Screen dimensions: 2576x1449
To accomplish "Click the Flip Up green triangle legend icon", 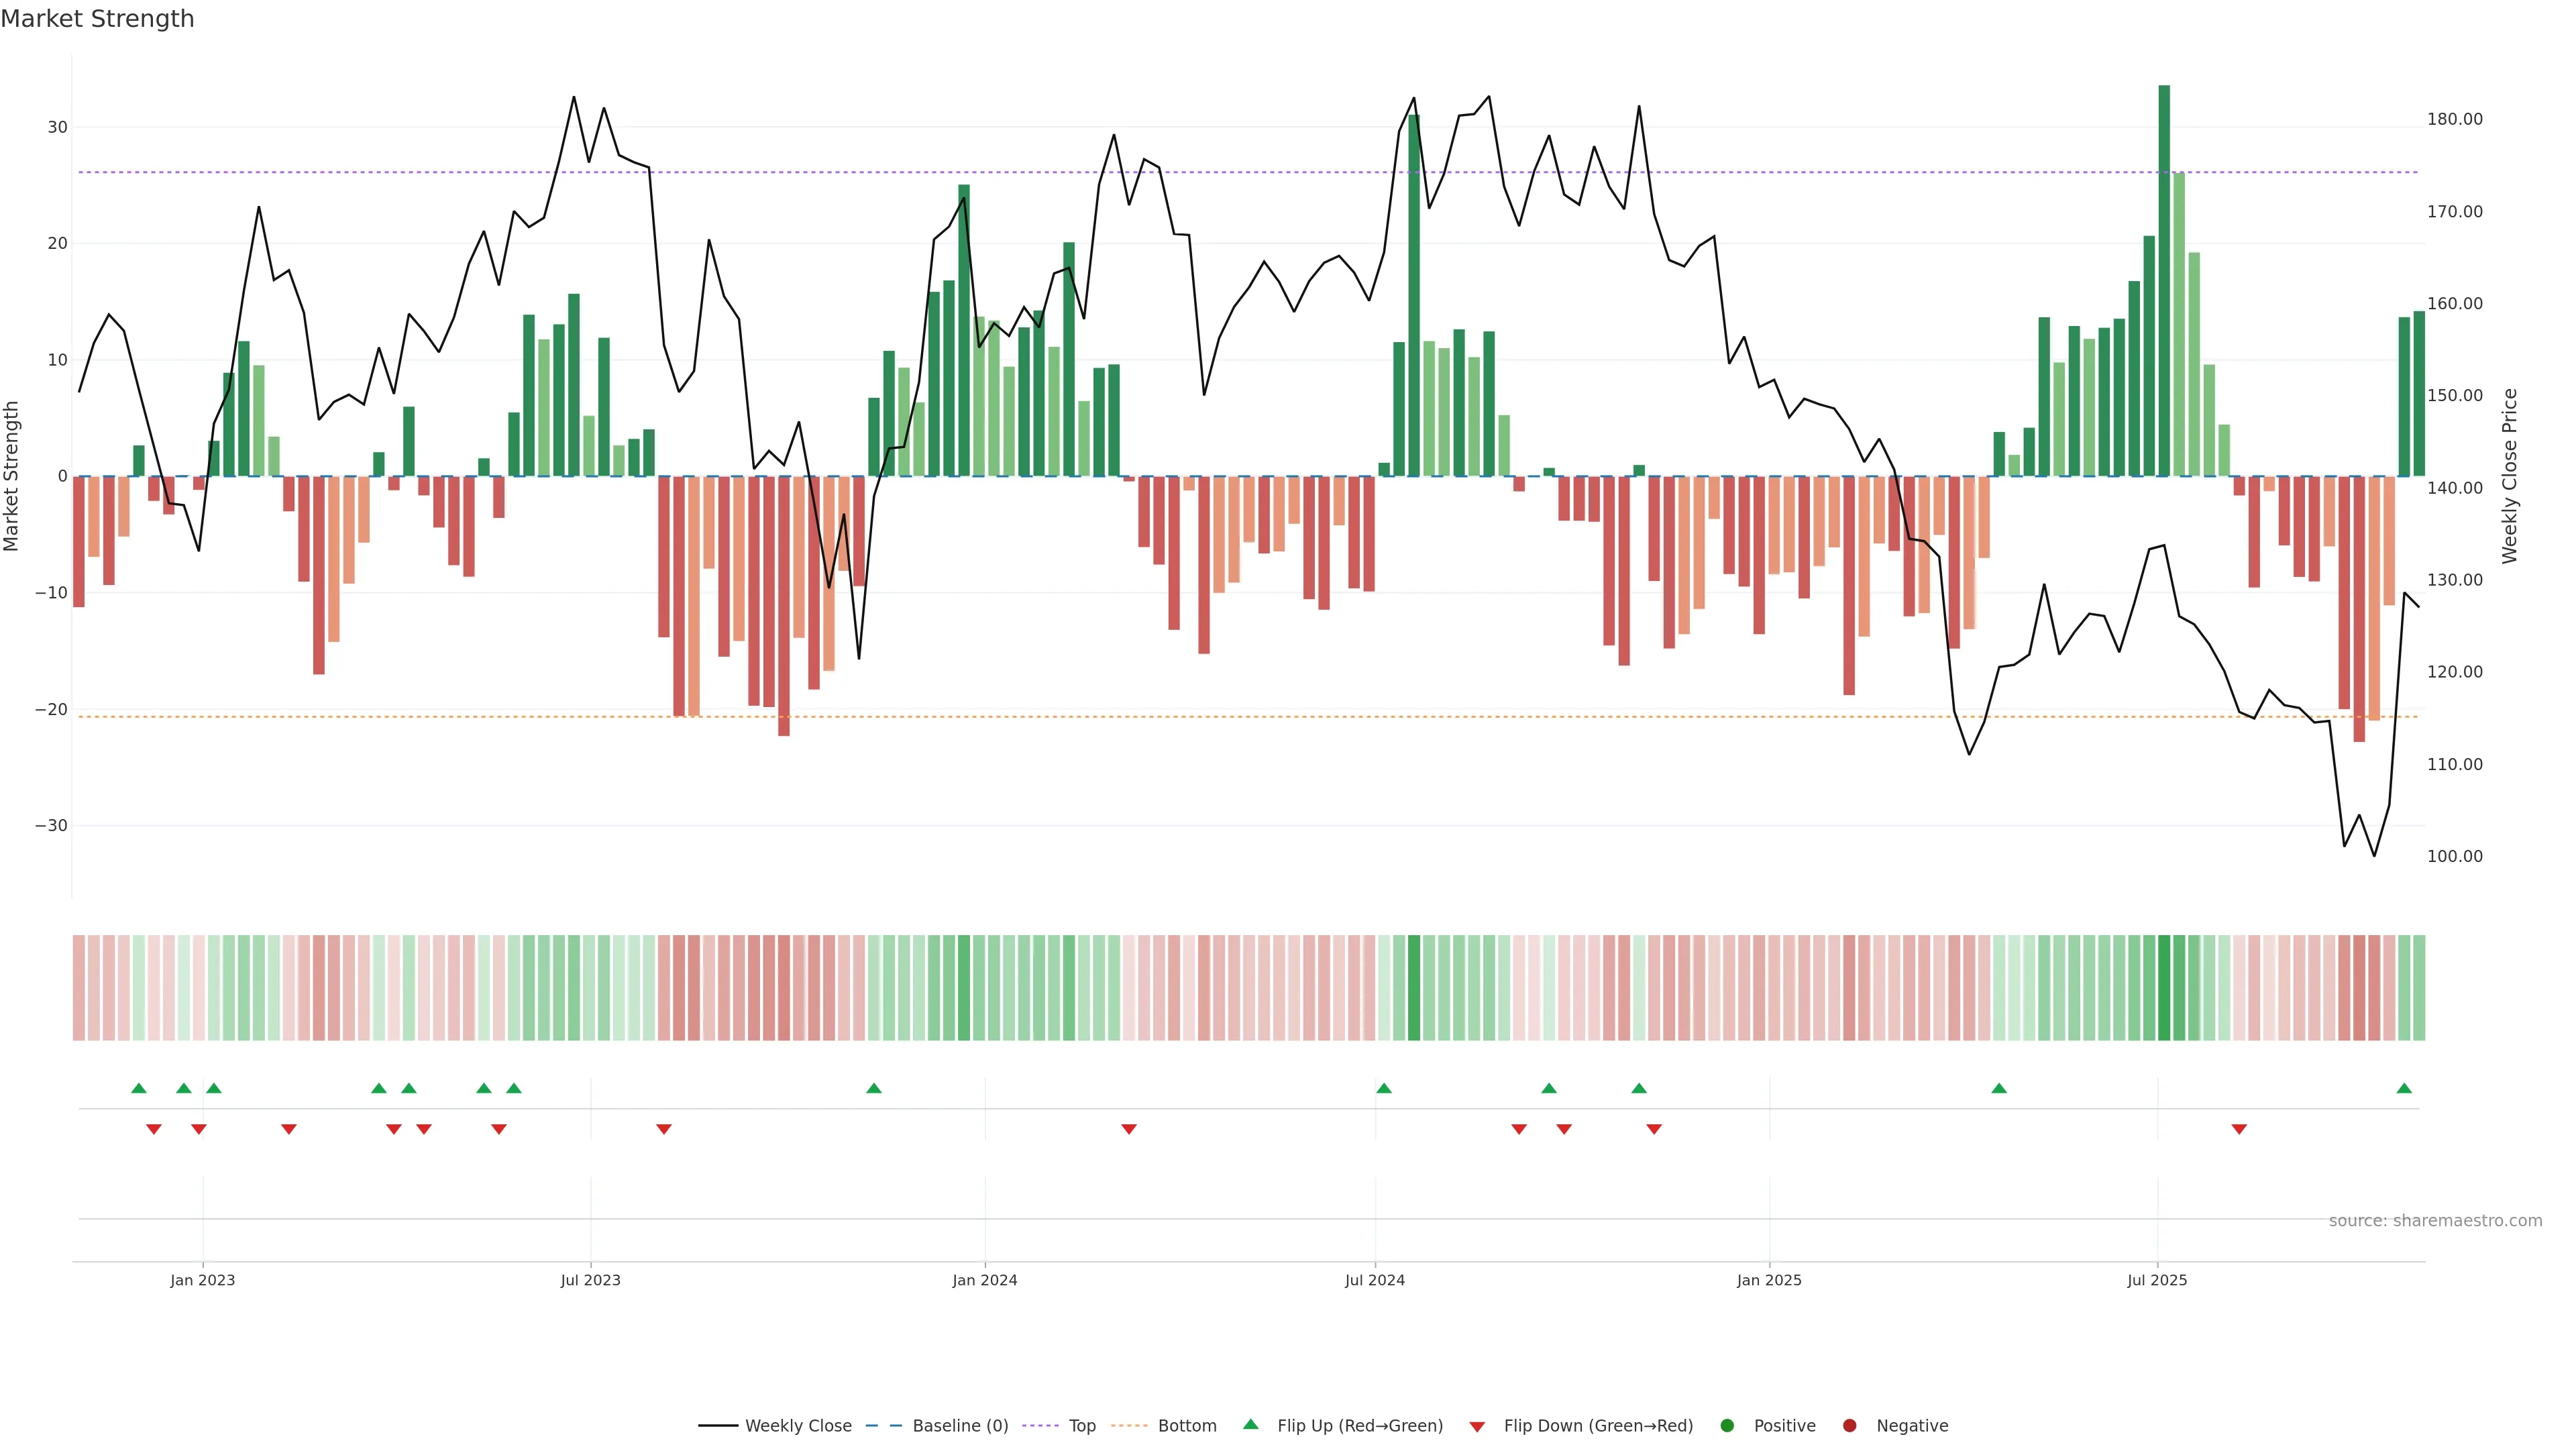I will click(x=1250, y=1425).
